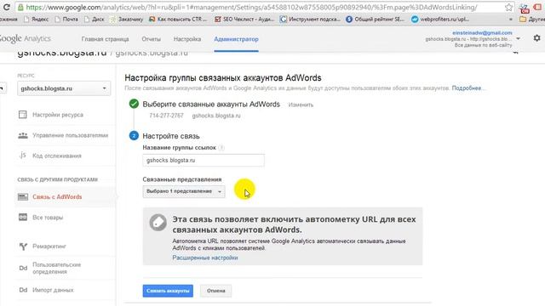Click the 714-277-2767 AdWords account number
Viewport: 545px width, 306px height.
pos(166,116)
